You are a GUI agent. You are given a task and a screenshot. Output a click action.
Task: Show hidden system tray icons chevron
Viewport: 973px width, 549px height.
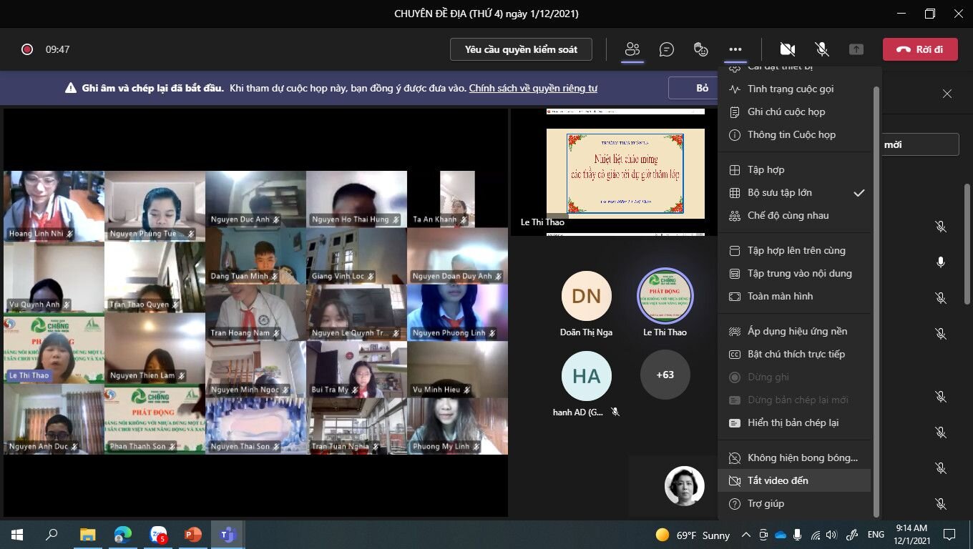coord(746,535)
